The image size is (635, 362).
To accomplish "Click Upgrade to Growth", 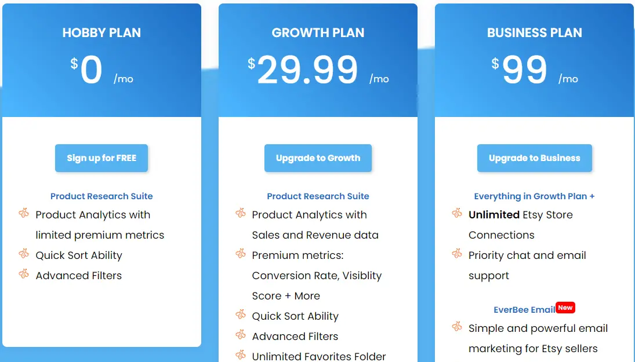I will [318, 158].
